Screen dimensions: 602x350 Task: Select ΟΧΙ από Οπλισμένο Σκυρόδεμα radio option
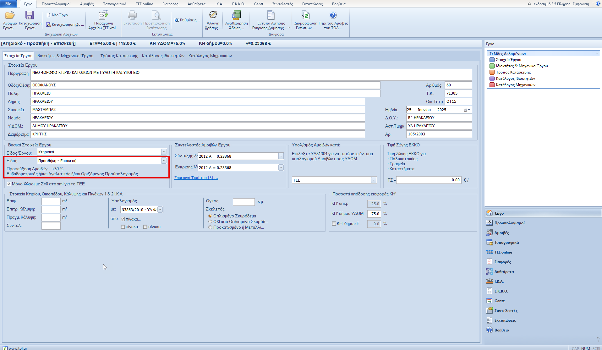(210, 222)
